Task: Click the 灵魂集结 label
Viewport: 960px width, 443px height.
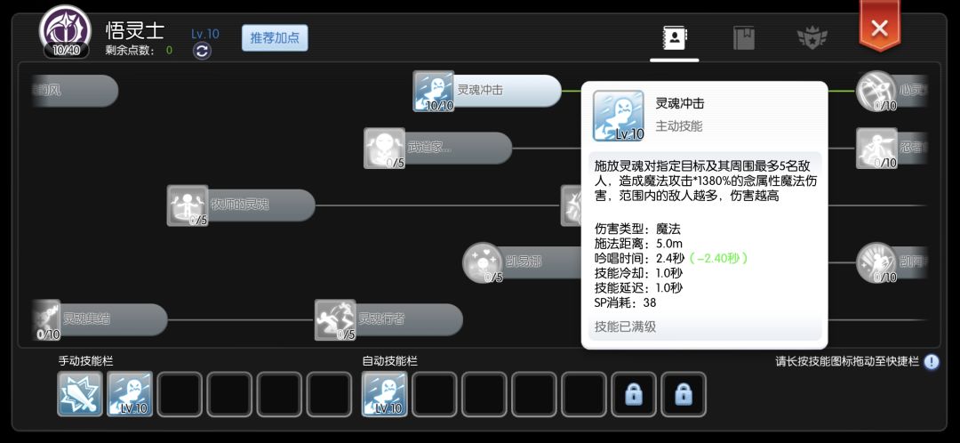Action: coord(87,319)
